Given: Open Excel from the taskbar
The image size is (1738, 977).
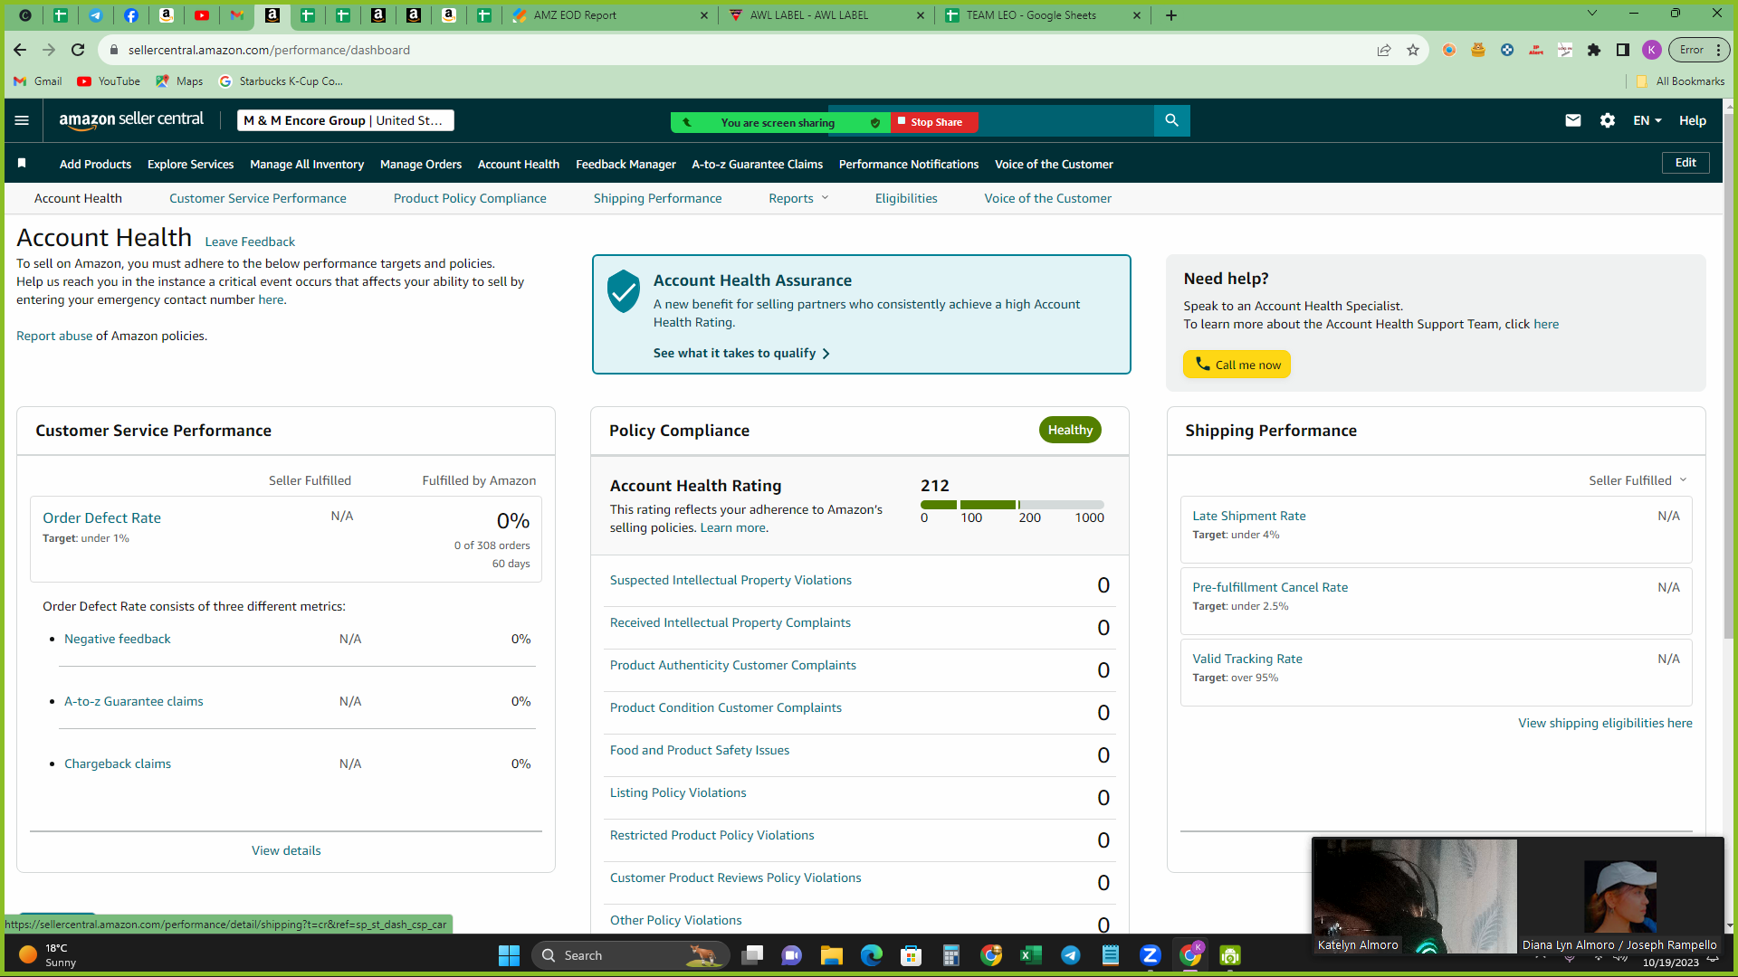Looking at the screenshot, I should [x=1030, y=955].
